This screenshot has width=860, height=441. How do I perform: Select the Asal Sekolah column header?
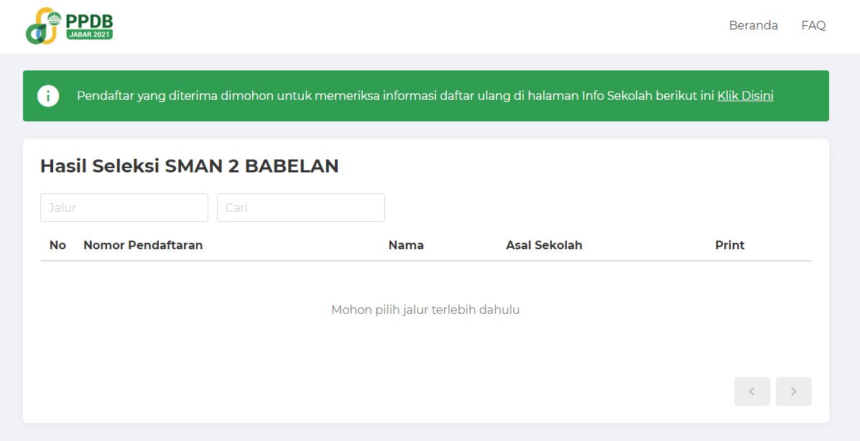coord(544,245)
